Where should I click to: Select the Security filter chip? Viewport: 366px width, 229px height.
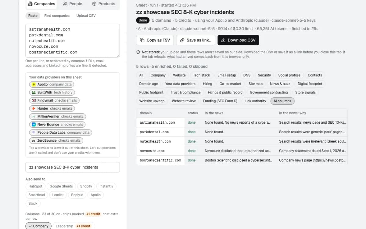click(x=264, y=75)
